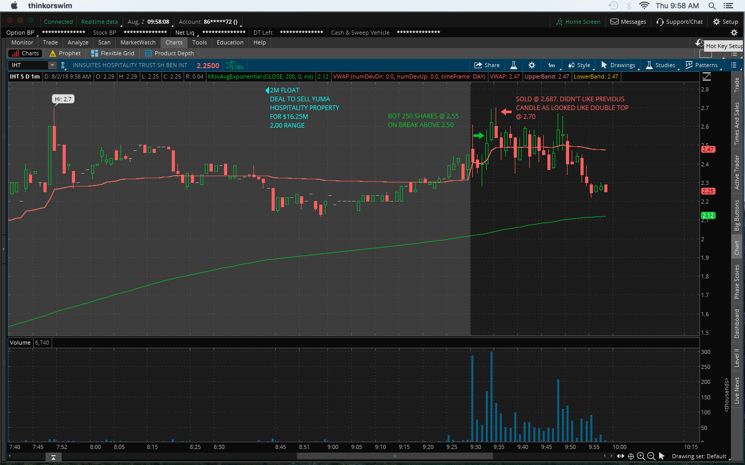Click the horizontal chart scrollbar thumb

point(395,456)
